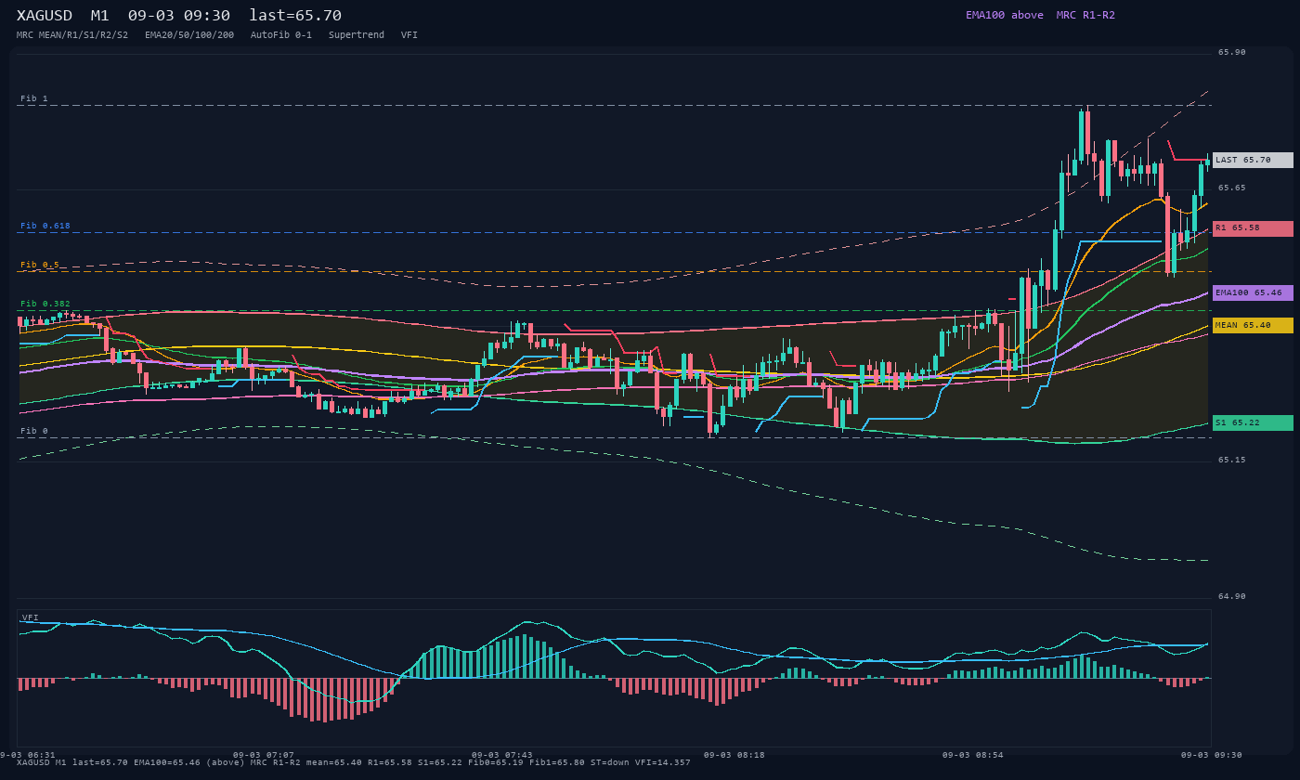The image size is (1300, 780).
Task: Choose "AutoFib 0-1" in the indicator legend
Action: 281,35
